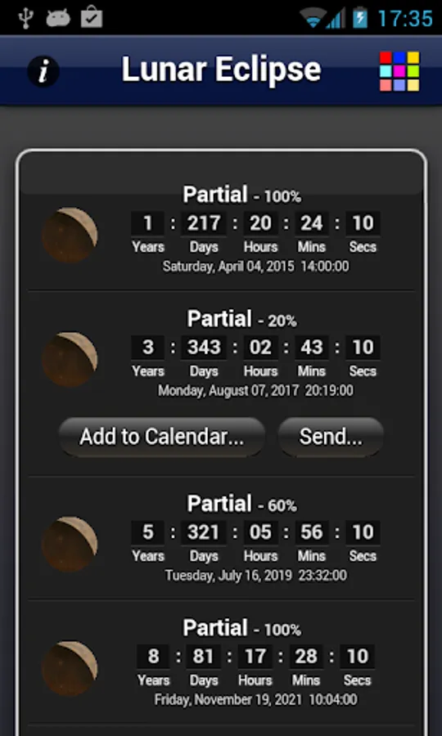The height and width of the screenshot is (736, 442).
Task: Tap the 3 years countdown value
Action: pos(147,348)
